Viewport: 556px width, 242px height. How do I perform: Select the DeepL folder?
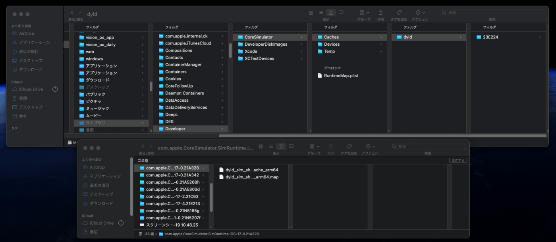(191, 114)
